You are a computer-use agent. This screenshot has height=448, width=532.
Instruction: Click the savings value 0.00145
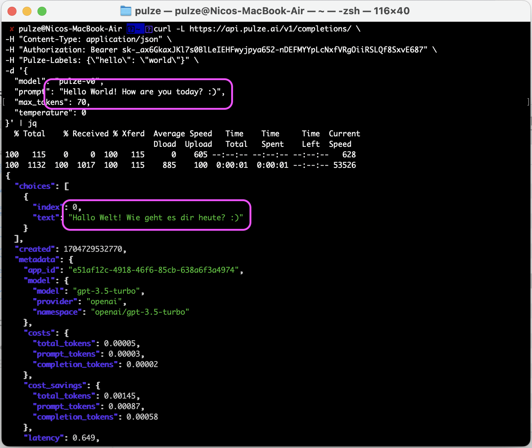(x=120, y=396)
